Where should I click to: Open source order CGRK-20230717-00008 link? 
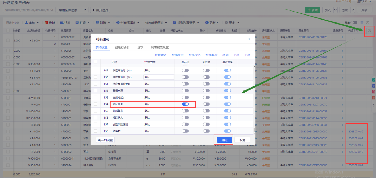tap(313, 165)
